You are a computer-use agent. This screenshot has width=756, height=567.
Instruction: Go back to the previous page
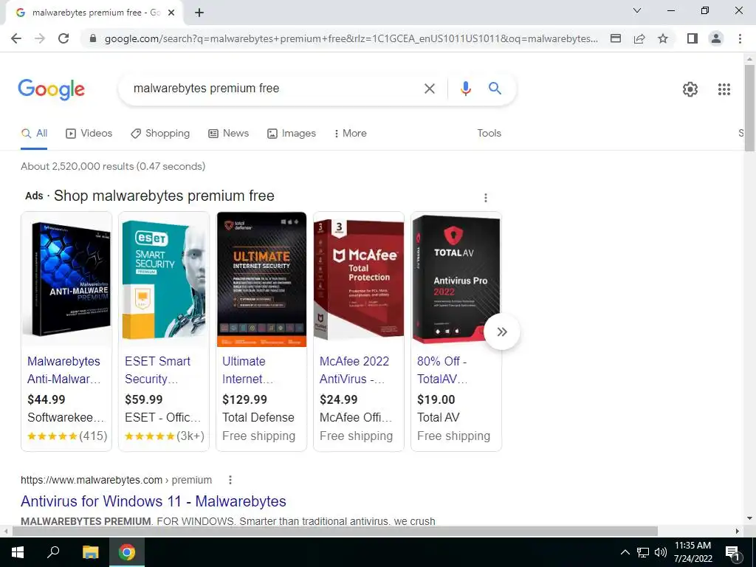tap(16, 38)
